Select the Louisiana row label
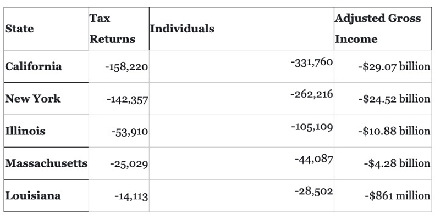Viewport: 440px width, 220px height. pyautogui.click(x=33, y=195)
